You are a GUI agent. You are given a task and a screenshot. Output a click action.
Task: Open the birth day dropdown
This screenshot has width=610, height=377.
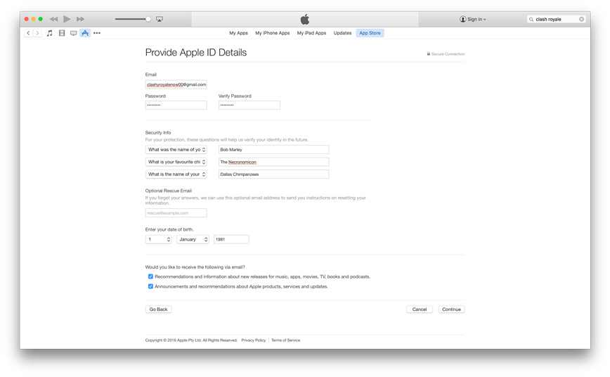tap(158, 239)
